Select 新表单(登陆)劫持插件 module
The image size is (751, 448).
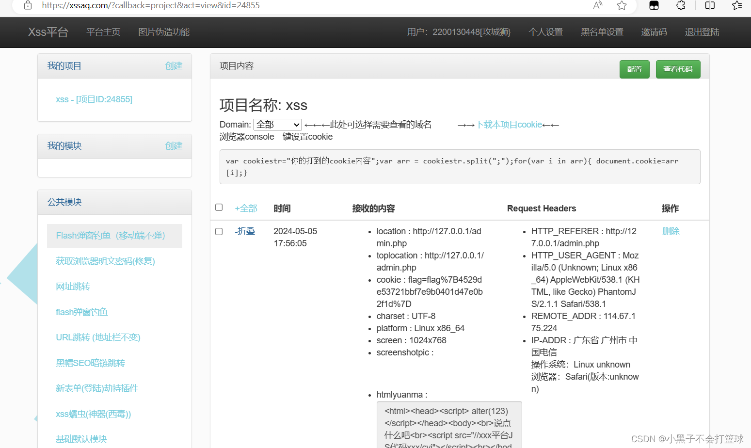click(97, 388)
